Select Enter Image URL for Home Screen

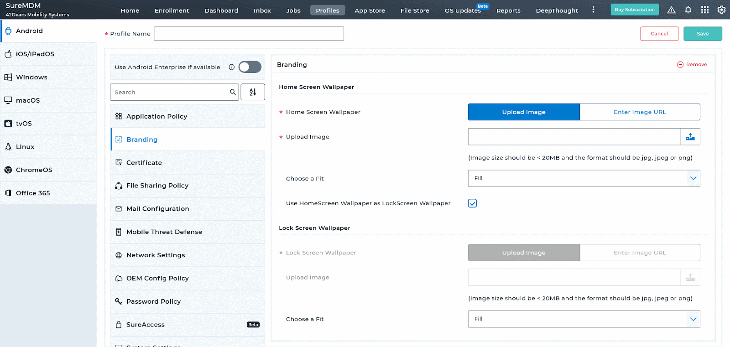tap(640, 112)
